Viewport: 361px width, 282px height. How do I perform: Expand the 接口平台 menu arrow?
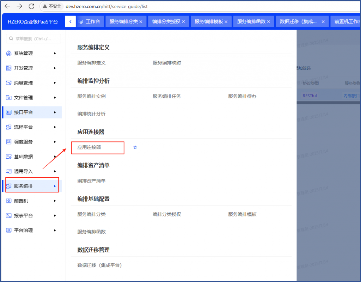pos(55,112)
